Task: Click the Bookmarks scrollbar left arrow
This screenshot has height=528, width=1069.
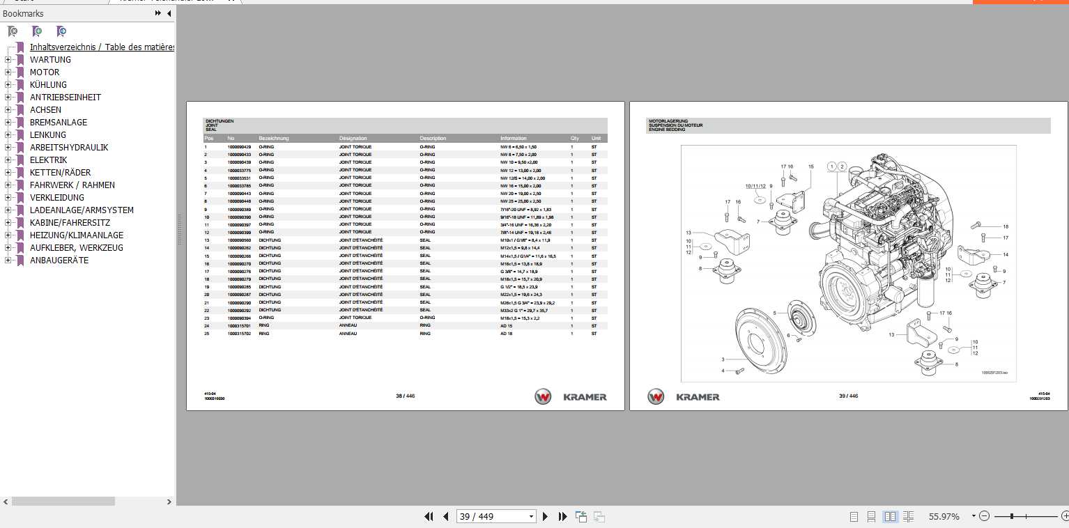Action: 6,502
